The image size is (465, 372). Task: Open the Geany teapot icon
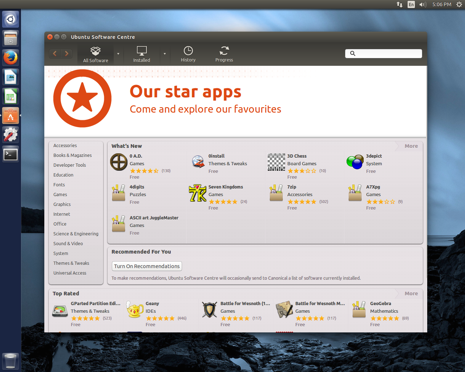135,310
